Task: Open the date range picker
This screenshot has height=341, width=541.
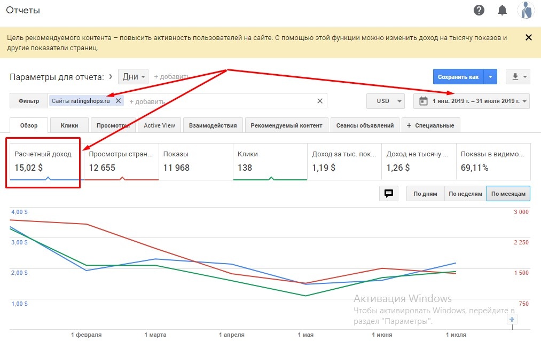Action: [x=472, y=101]
